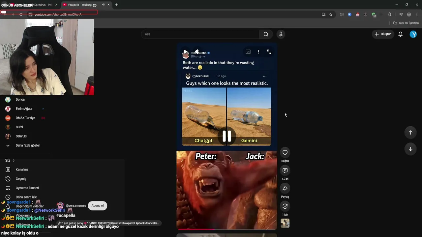The height and width of the screenshot is (237, 422).
Task: Bookmark this page with the star icon
Action: [x=331, y=14]
